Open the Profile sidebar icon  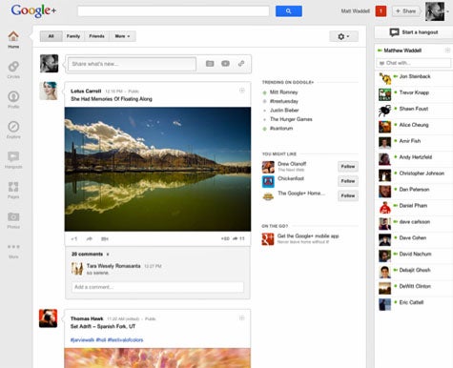13,100
